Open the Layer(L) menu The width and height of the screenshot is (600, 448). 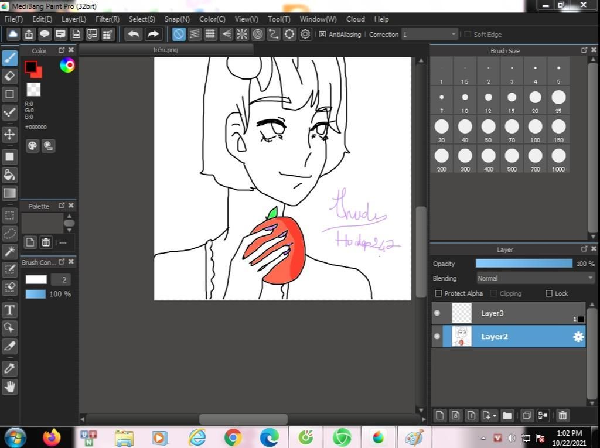[74, 19]
